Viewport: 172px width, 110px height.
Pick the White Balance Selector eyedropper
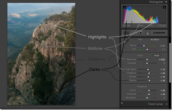[x=126, y=40]
